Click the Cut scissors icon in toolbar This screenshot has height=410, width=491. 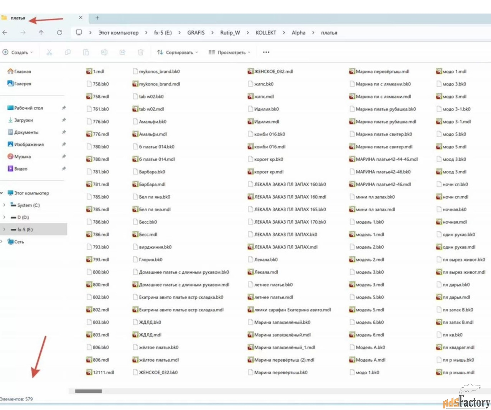click(49, 52)
